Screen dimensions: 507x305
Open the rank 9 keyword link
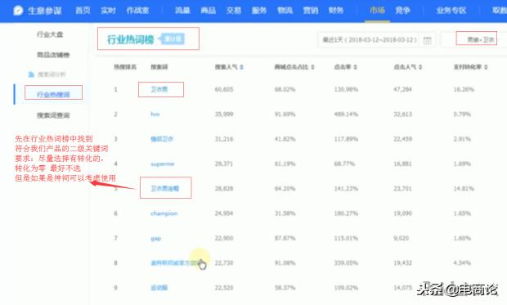click(159, 288)
